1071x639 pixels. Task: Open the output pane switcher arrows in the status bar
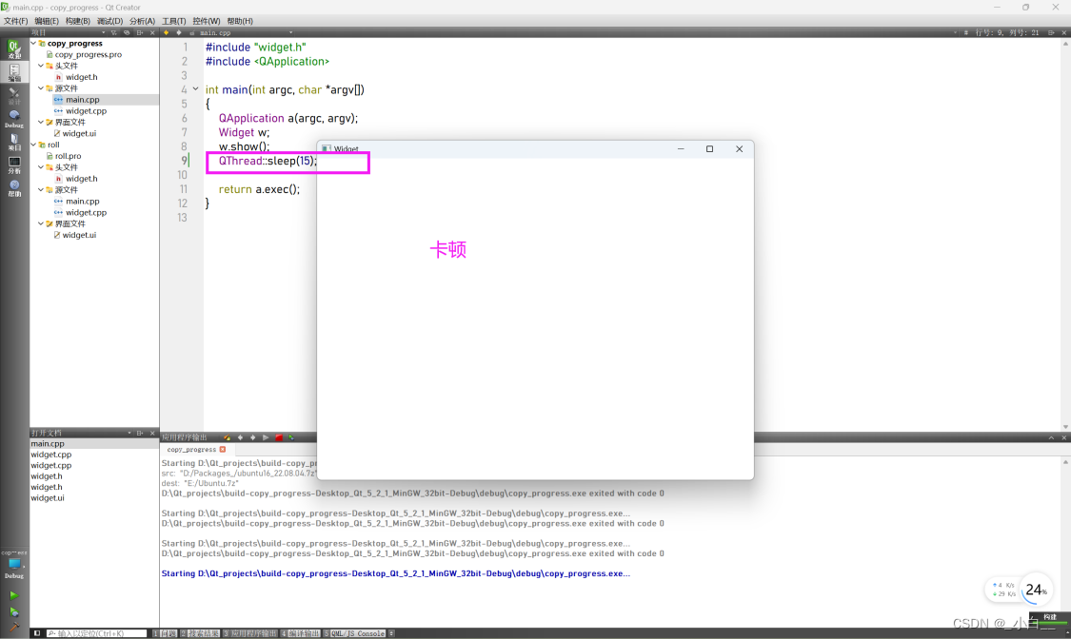pos(391,633)
